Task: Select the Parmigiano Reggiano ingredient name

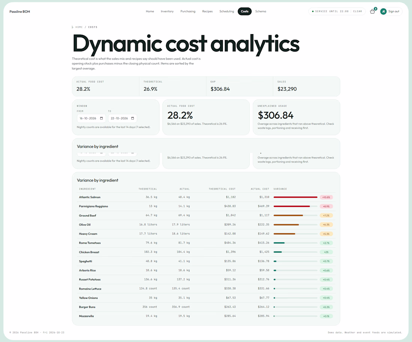Action: click(94, 206)
